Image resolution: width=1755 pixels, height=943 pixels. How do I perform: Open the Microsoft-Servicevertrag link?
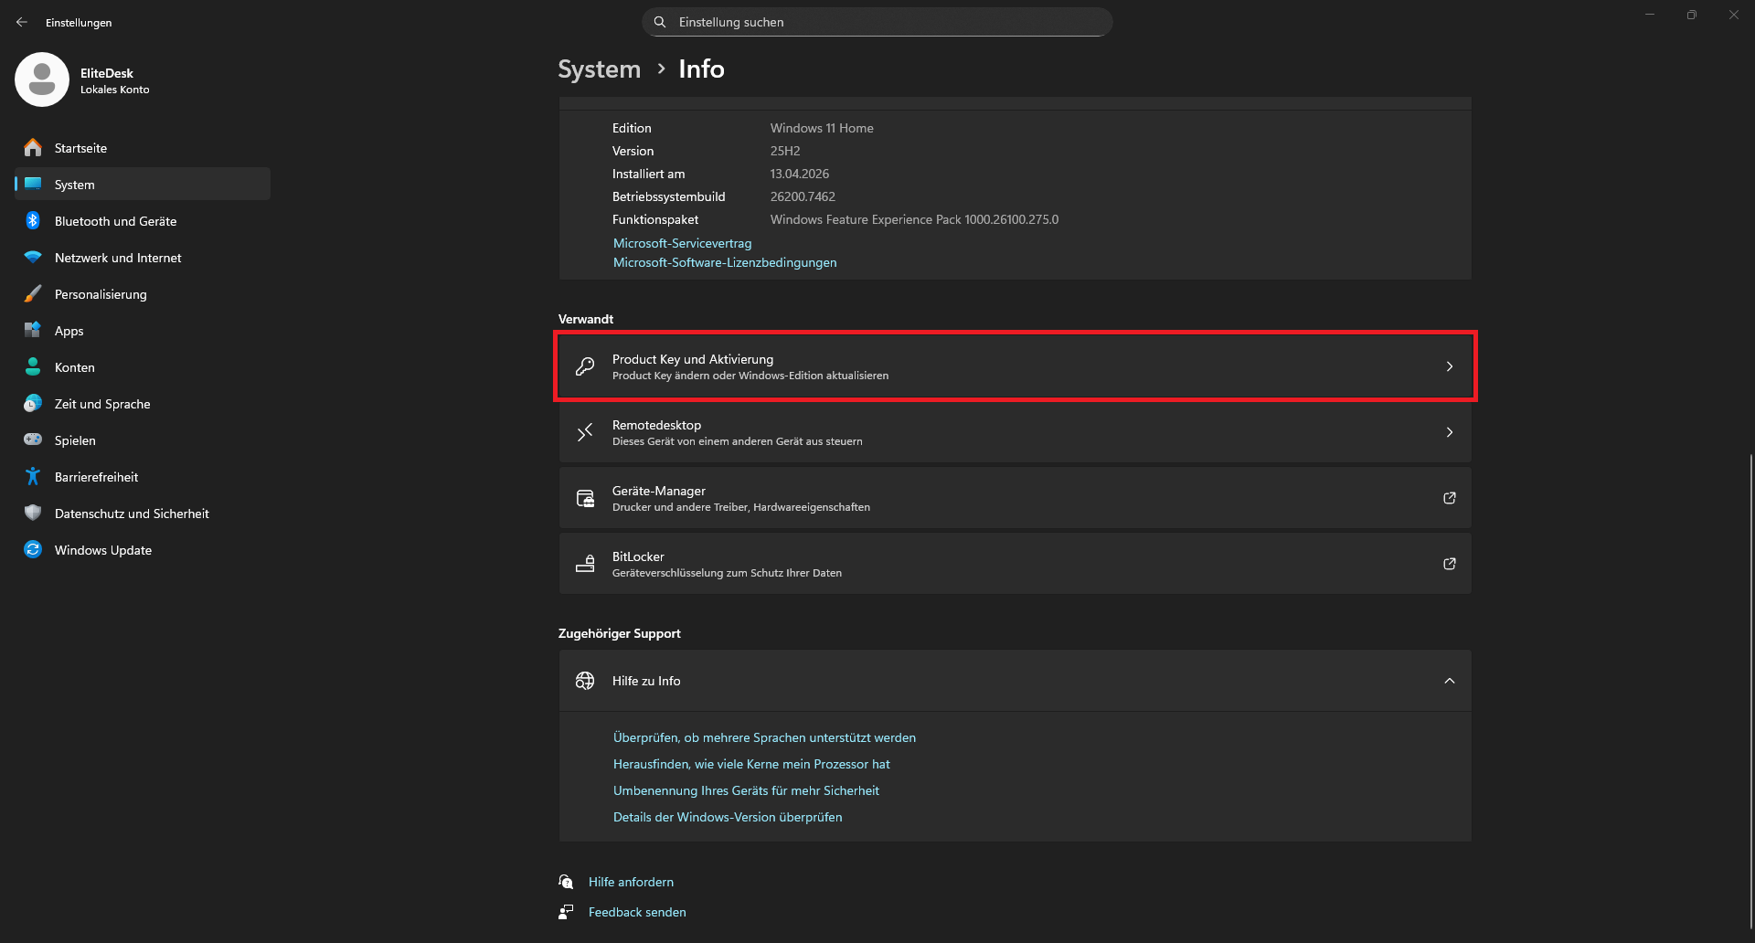tap(682, 243)
